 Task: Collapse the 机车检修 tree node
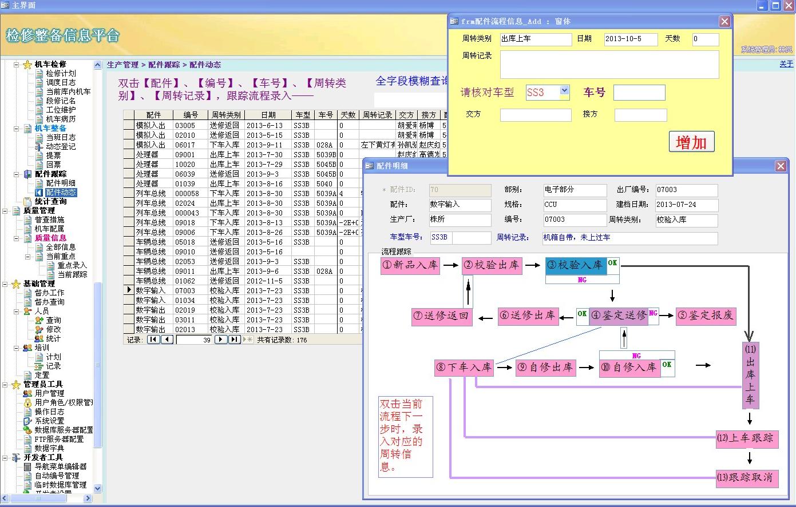(x=17, y=65)
